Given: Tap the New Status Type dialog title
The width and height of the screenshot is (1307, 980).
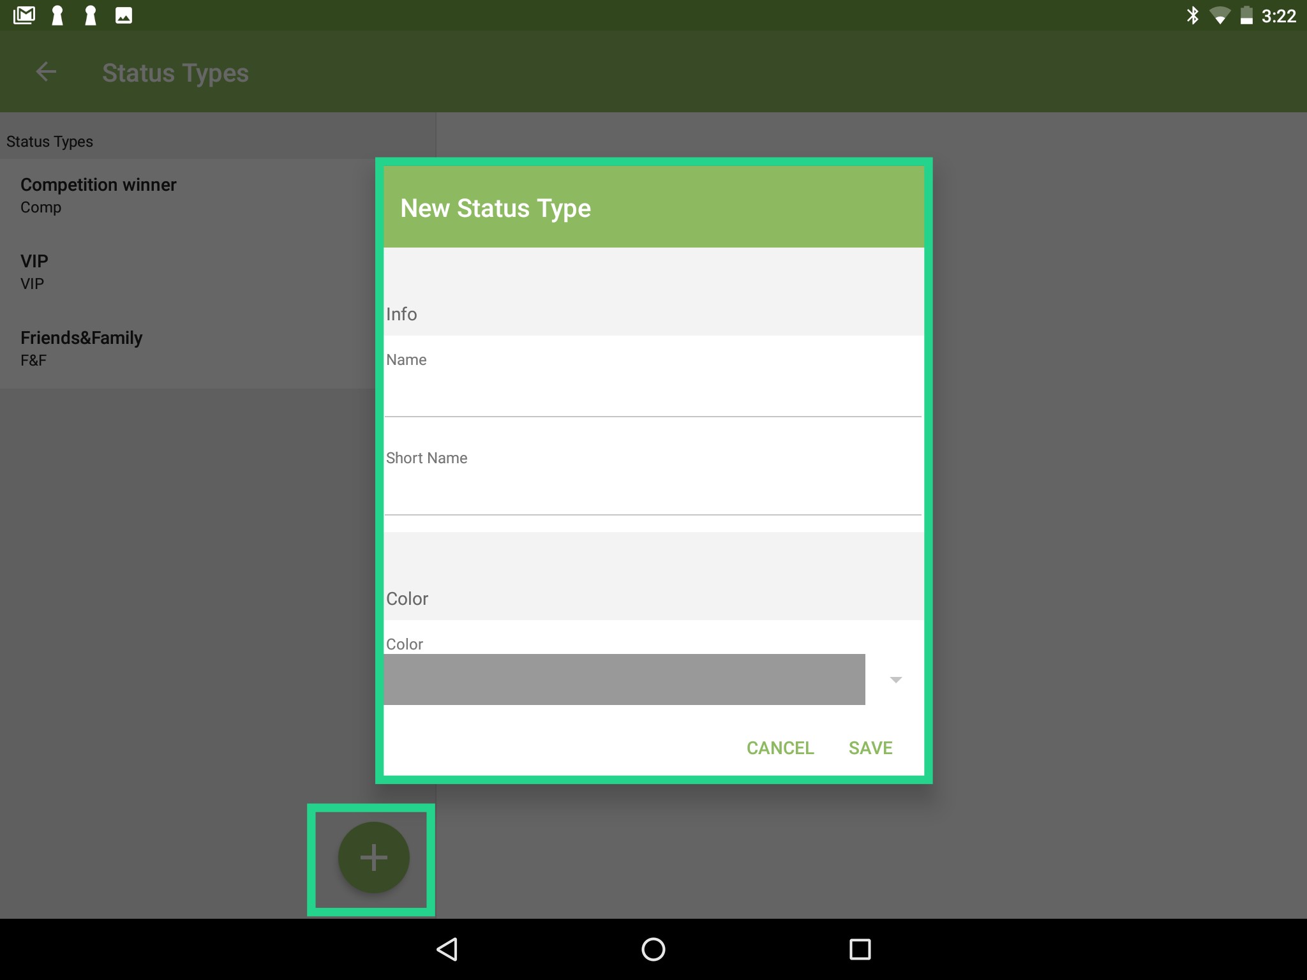Looking at the screenshot, I should [495, 209].
